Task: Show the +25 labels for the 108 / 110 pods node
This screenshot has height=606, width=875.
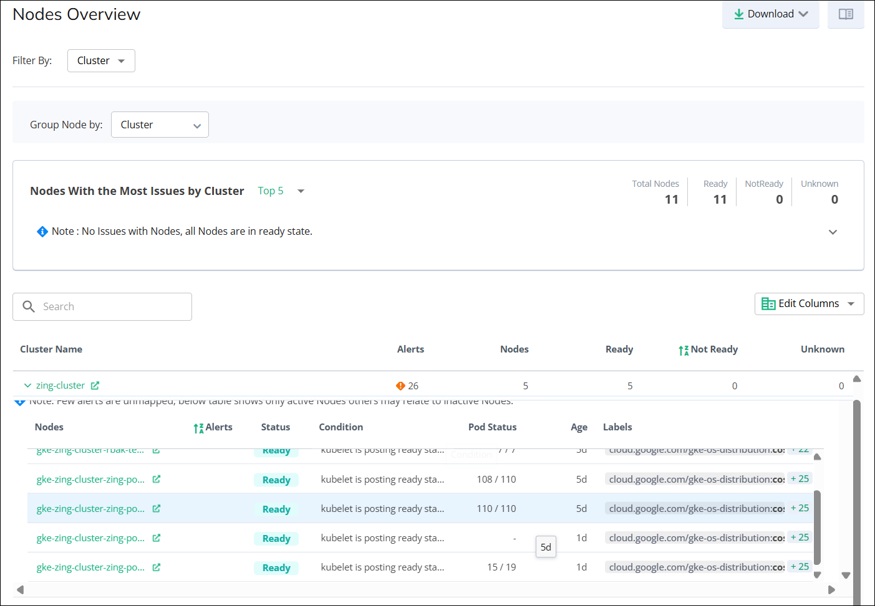Action: click(x=800, y=479)
